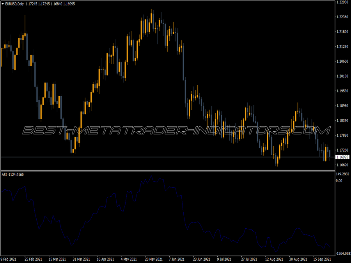The width and height of the screenshot is (351, 263).
Task: Click the 149.2882 indicator scale value
Action: point(343,174)
